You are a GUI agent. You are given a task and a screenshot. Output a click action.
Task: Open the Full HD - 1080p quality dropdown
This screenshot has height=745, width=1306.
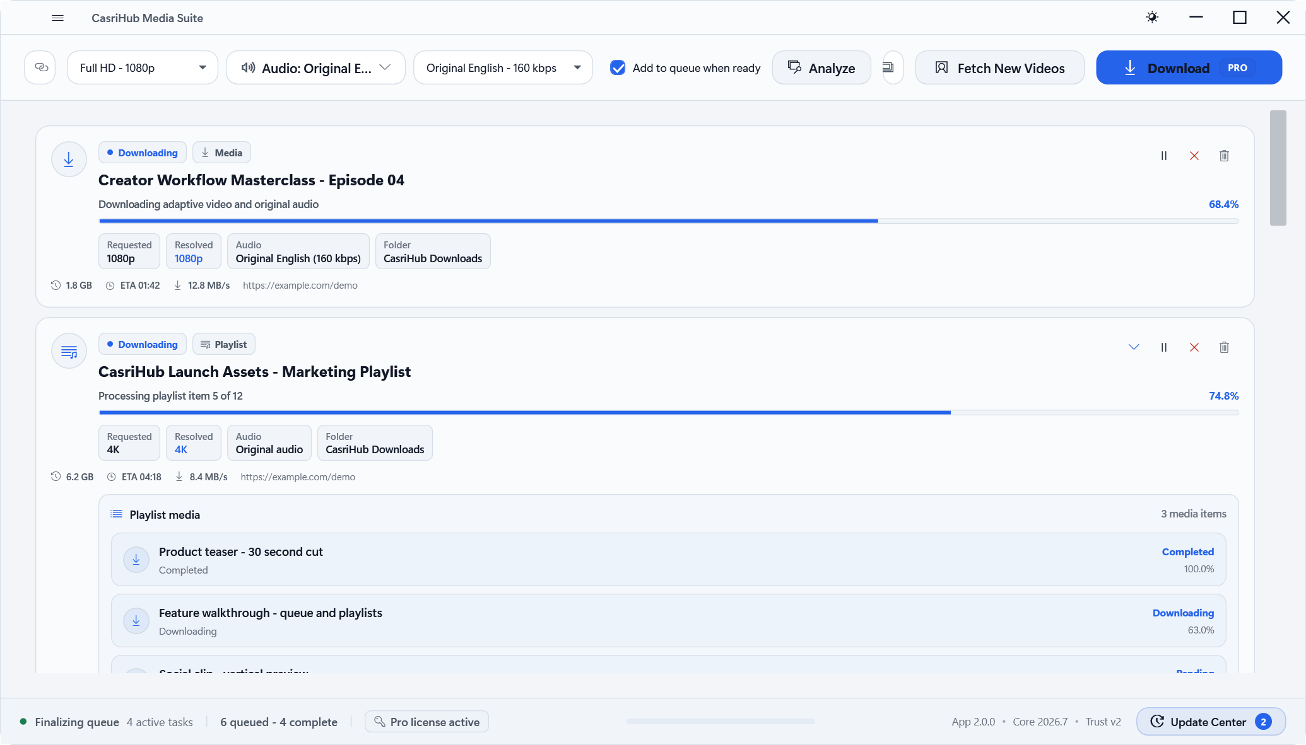(143, 67)
